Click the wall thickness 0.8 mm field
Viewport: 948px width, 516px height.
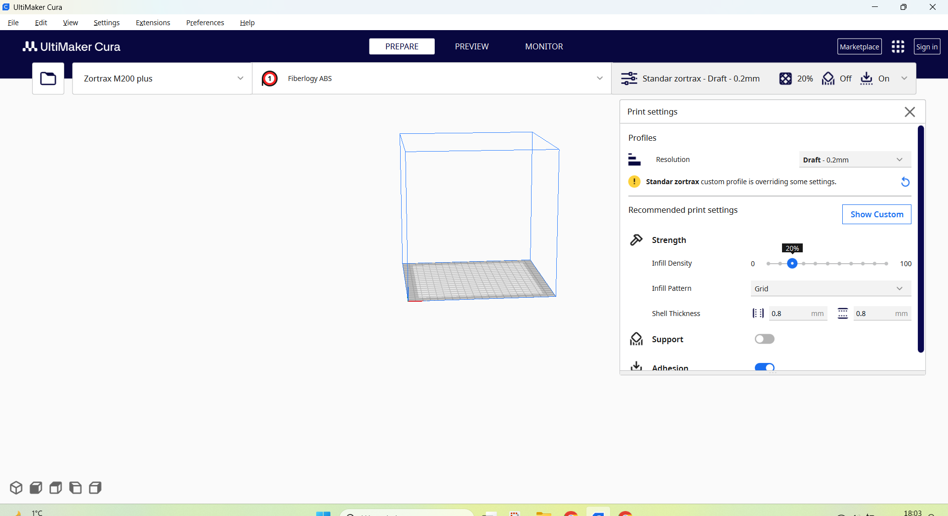[798, 314]
